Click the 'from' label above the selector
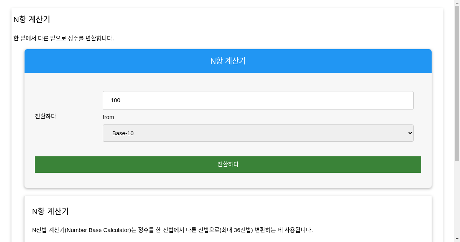Screen dimensions: 460x242 (x=108, y=117)
